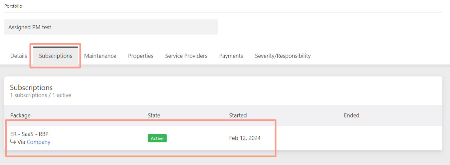The width and height of the screenshot is (450, 165).
Task: Open the Details tab
Action: [x=19, y=56]
